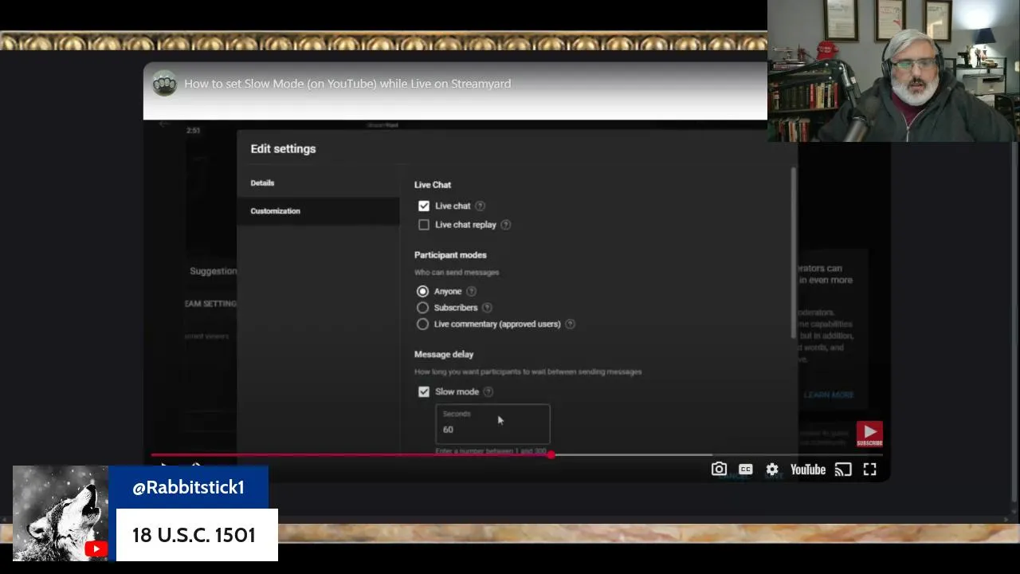Image resolution: width=1020 pixels, height=574 pixels.
Task: Click the "Participant modes" section heading
Action: 450,255
